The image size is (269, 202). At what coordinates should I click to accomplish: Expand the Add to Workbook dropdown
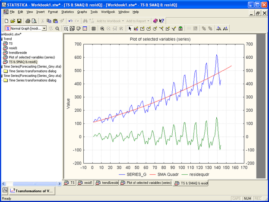(123, 21)
